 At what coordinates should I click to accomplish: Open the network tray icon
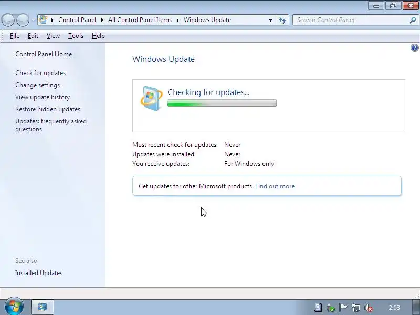pyautogui.click(x=356, y=308)
